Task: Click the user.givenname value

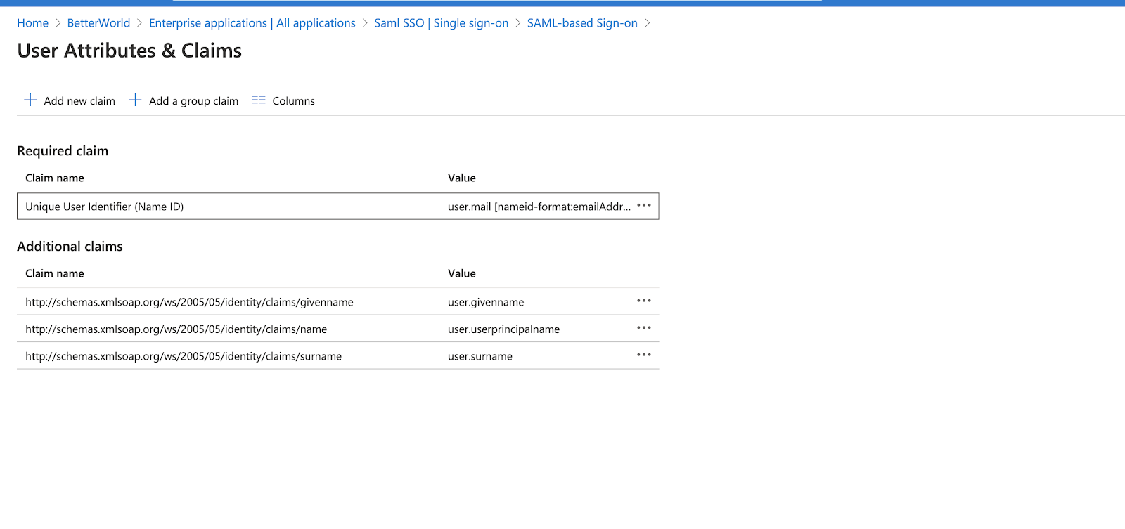Action: tap(486, 302)
